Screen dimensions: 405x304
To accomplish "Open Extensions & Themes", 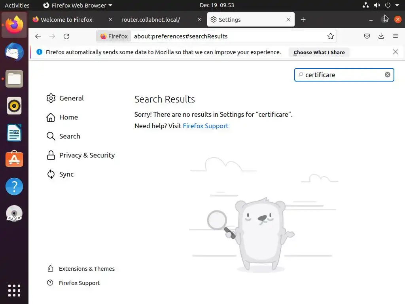I will (81, 269).
